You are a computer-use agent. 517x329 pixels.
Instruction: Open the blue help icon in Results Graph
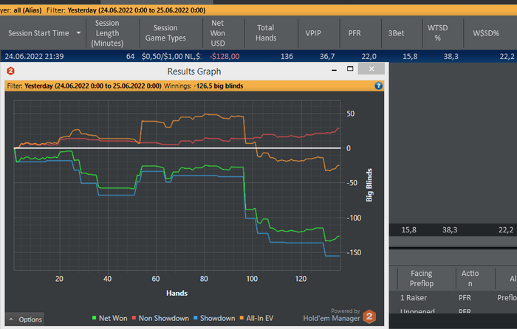coord(378,86)
